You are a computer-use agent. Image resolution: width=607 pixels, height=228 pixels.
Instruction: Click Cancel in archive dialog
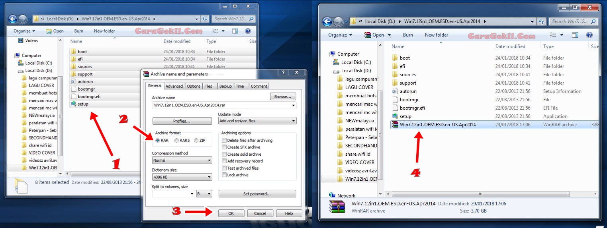click(260, 213)
